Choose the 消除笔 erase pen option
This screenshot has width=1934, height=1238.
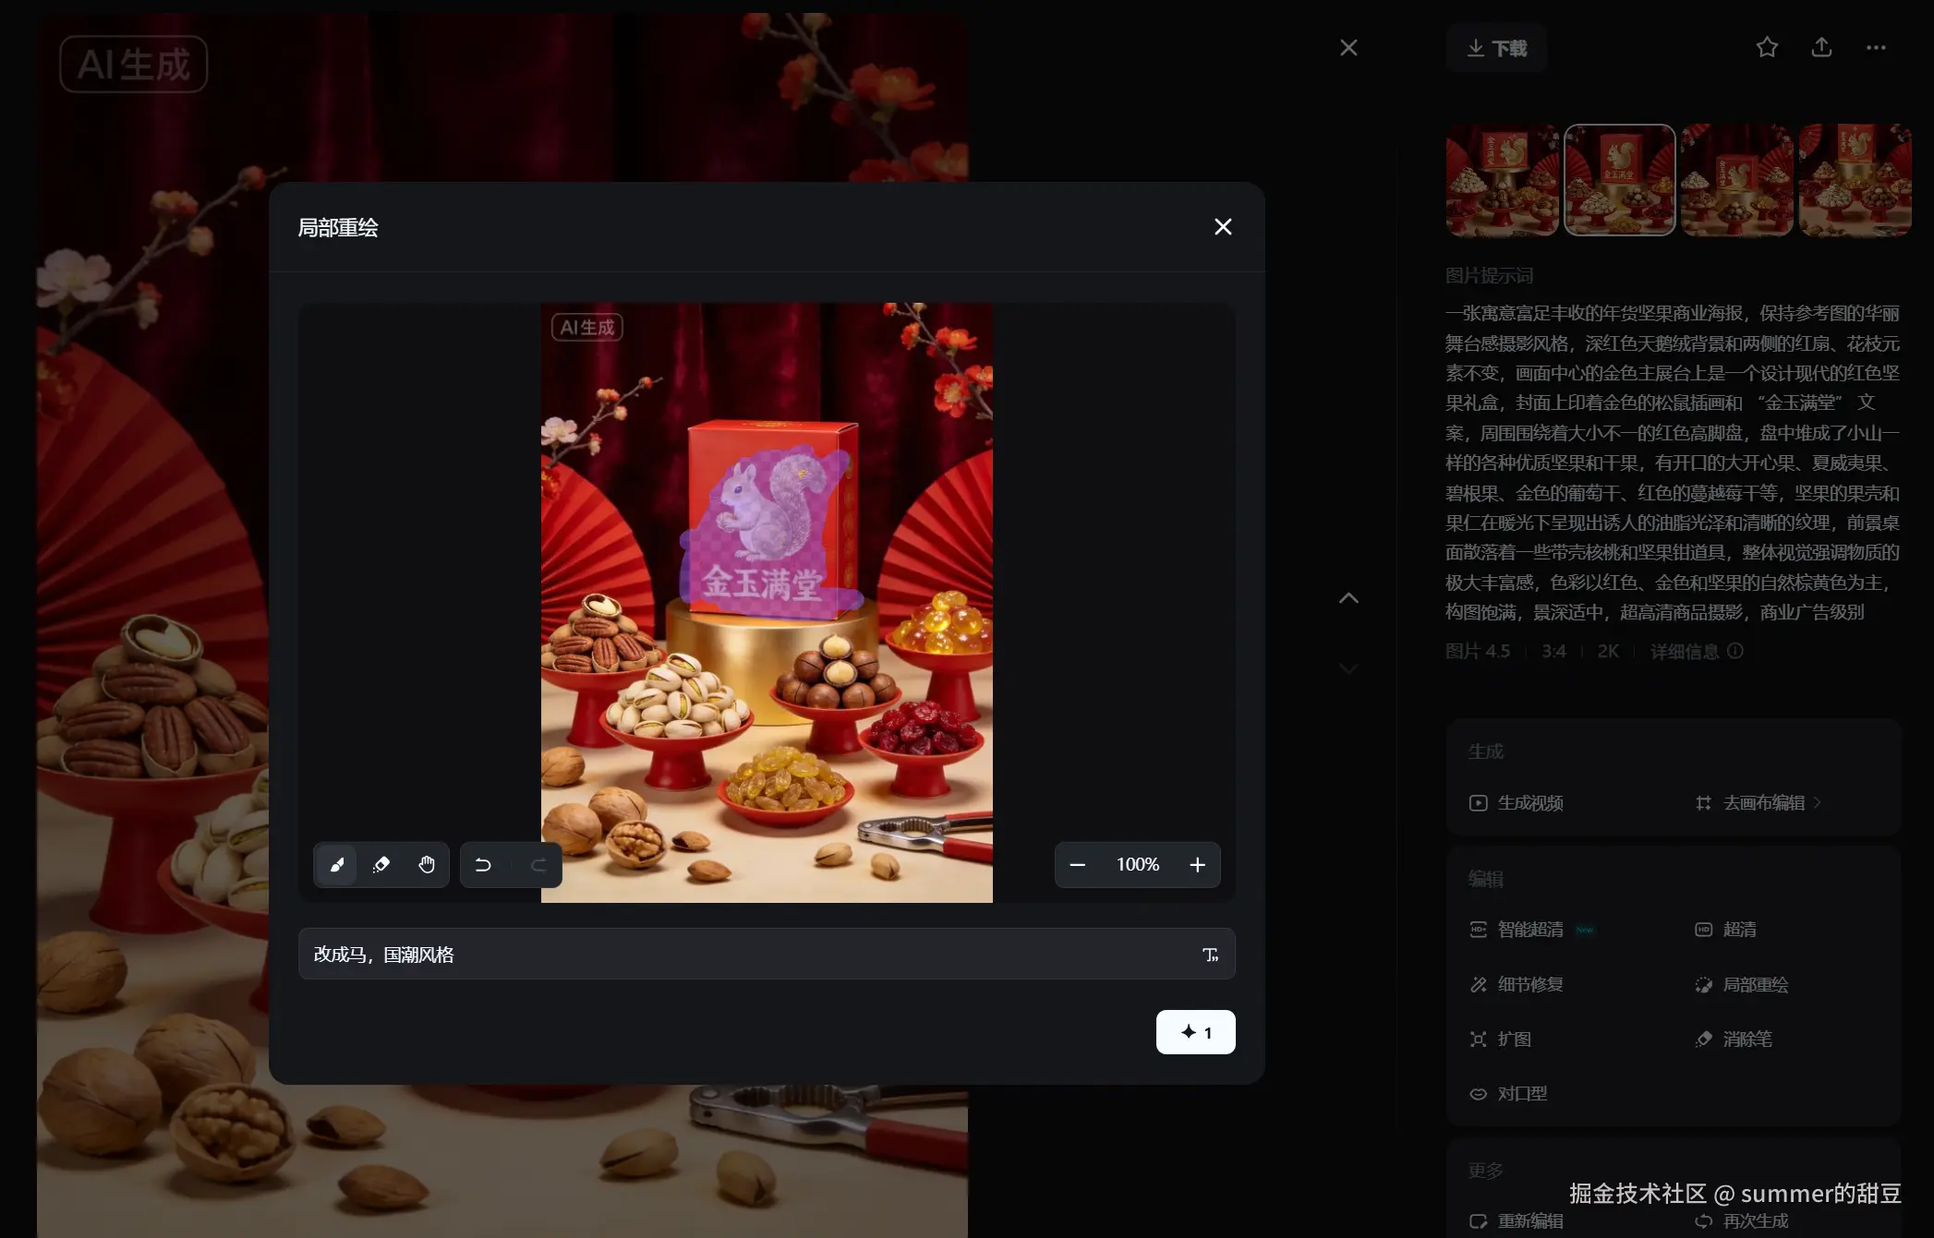tap(1746, 1040)
